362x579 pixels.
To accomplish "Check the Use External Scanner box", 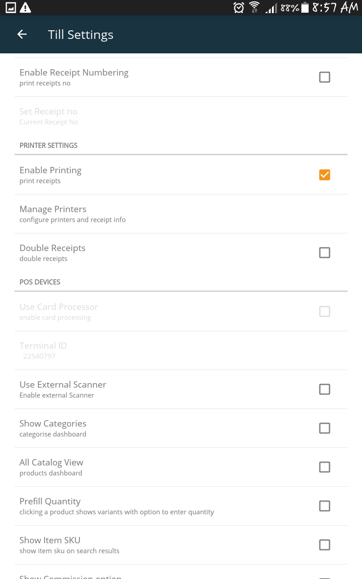I will [324, 389].
